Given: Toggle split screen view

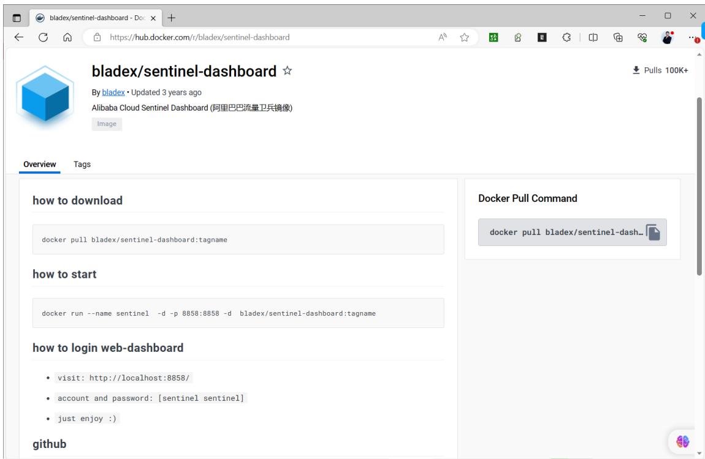Looking at the screenshot, I should pyautogui.click(x=593, y=37).
